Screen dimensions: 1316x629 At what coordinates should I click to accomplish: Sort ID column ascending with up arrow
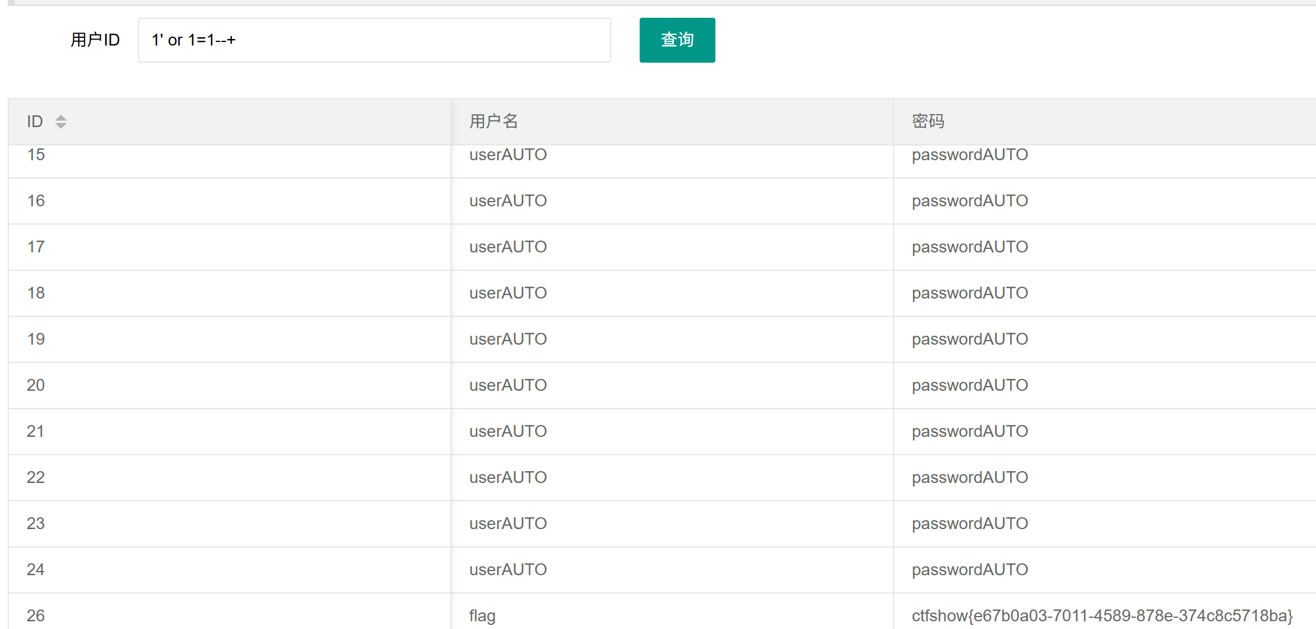[x=61, y=117]
